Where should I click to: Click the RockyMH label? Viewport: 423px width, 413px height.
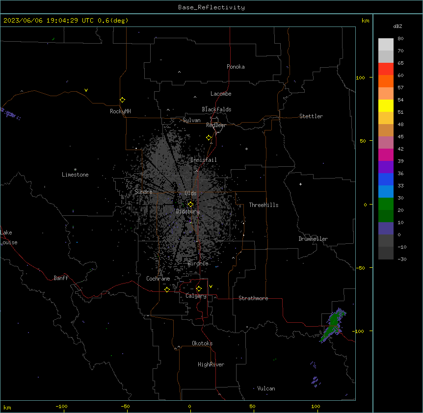(x=120, y=111)
